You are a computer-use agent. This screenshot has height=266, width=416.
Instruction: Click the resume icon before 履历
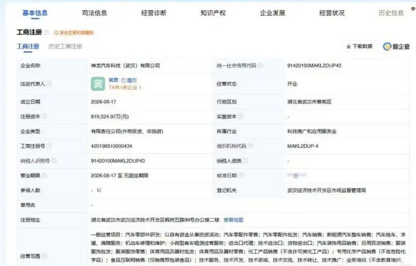(x=123, y=80)
